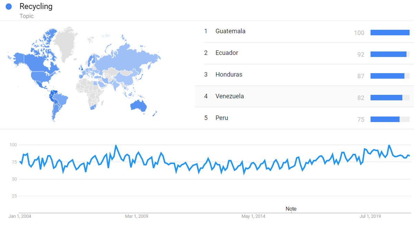
Task: Select Peru in the region list
Action: click(x=222, y=118)
